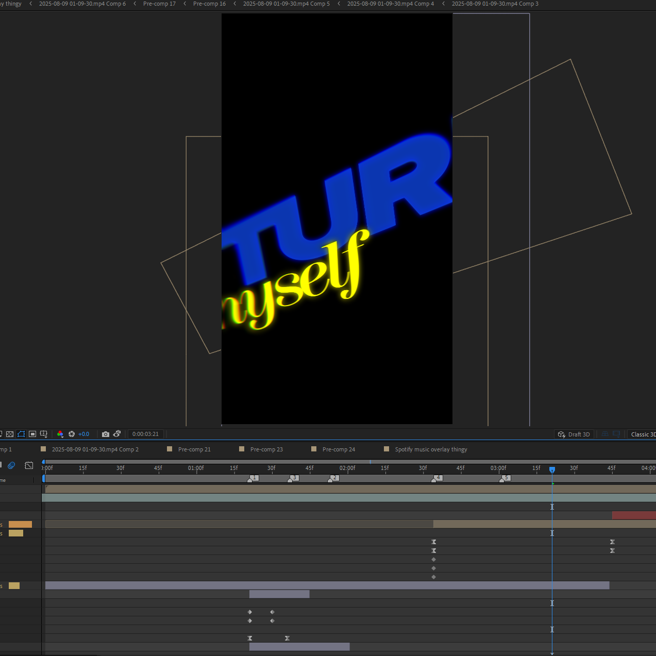Go to Comp 5 breadcrumb link
Viewport: 656px width, 656px height.
pyautogui.click(x=287, y=4)
